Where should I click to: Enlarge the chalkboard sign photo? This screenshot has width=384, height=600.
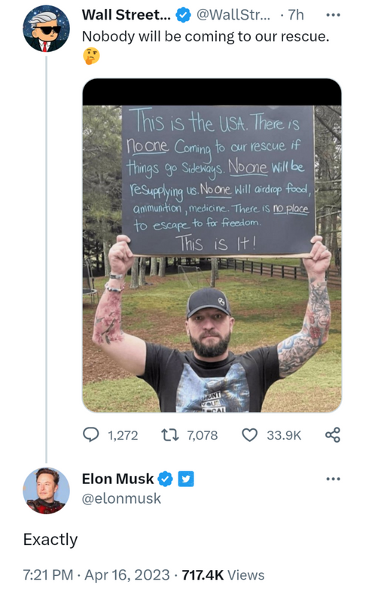pyautogui.click(x=212, y=245)
